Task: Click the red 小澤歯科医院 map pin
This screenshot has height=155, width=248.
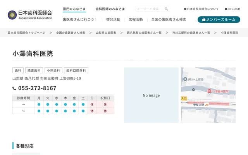Action: tap(210, 91)
